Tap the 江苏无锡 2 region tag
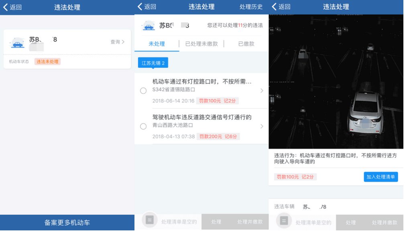The height and width of the screenshot is (240, 405). 153,63
